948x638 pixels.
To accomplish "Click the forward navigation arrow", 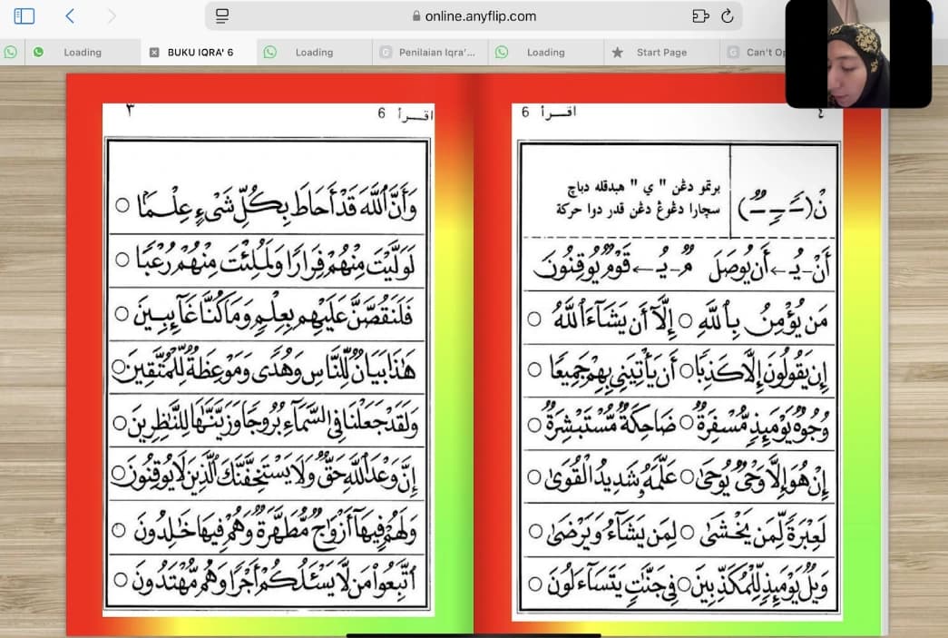I will pos(112,15).
